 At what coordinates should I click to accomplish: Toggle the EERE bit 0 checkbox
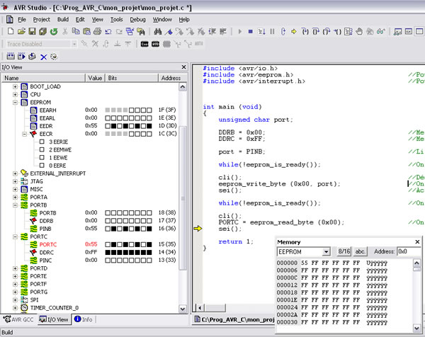coord(42,165)
